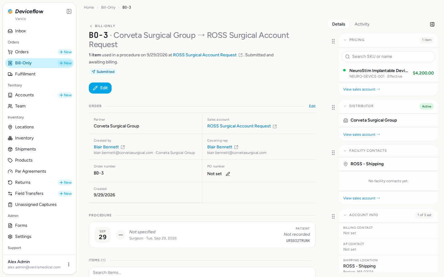Grab the Account Info drag handle
This screenshot has height=277, width=444.
[333, 216]
